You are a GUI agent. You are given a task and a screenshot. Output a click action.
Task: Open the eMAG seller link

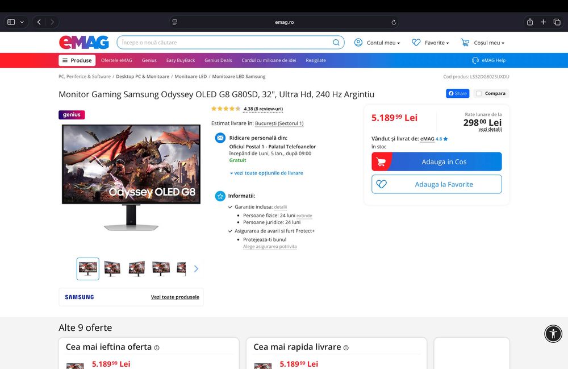coord(427,139)
